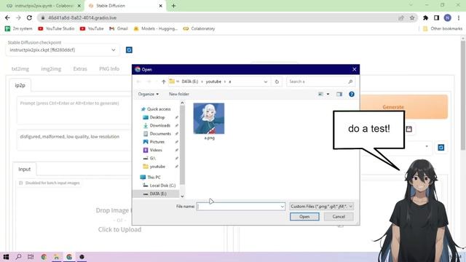This screenshot has height=262, width=466.
Task: Click the share page icon in address bar
Action: [401, 17]
